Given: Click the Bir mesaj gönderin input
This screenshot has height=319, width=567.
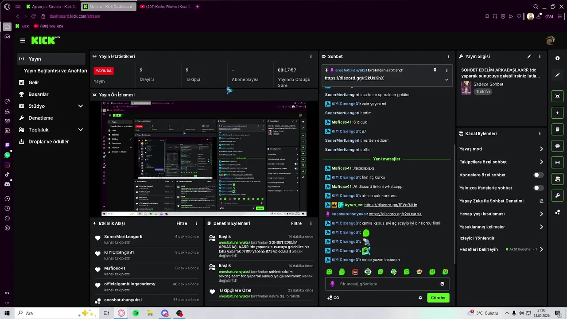Looking at the screenshot, I should coord(388,284).
